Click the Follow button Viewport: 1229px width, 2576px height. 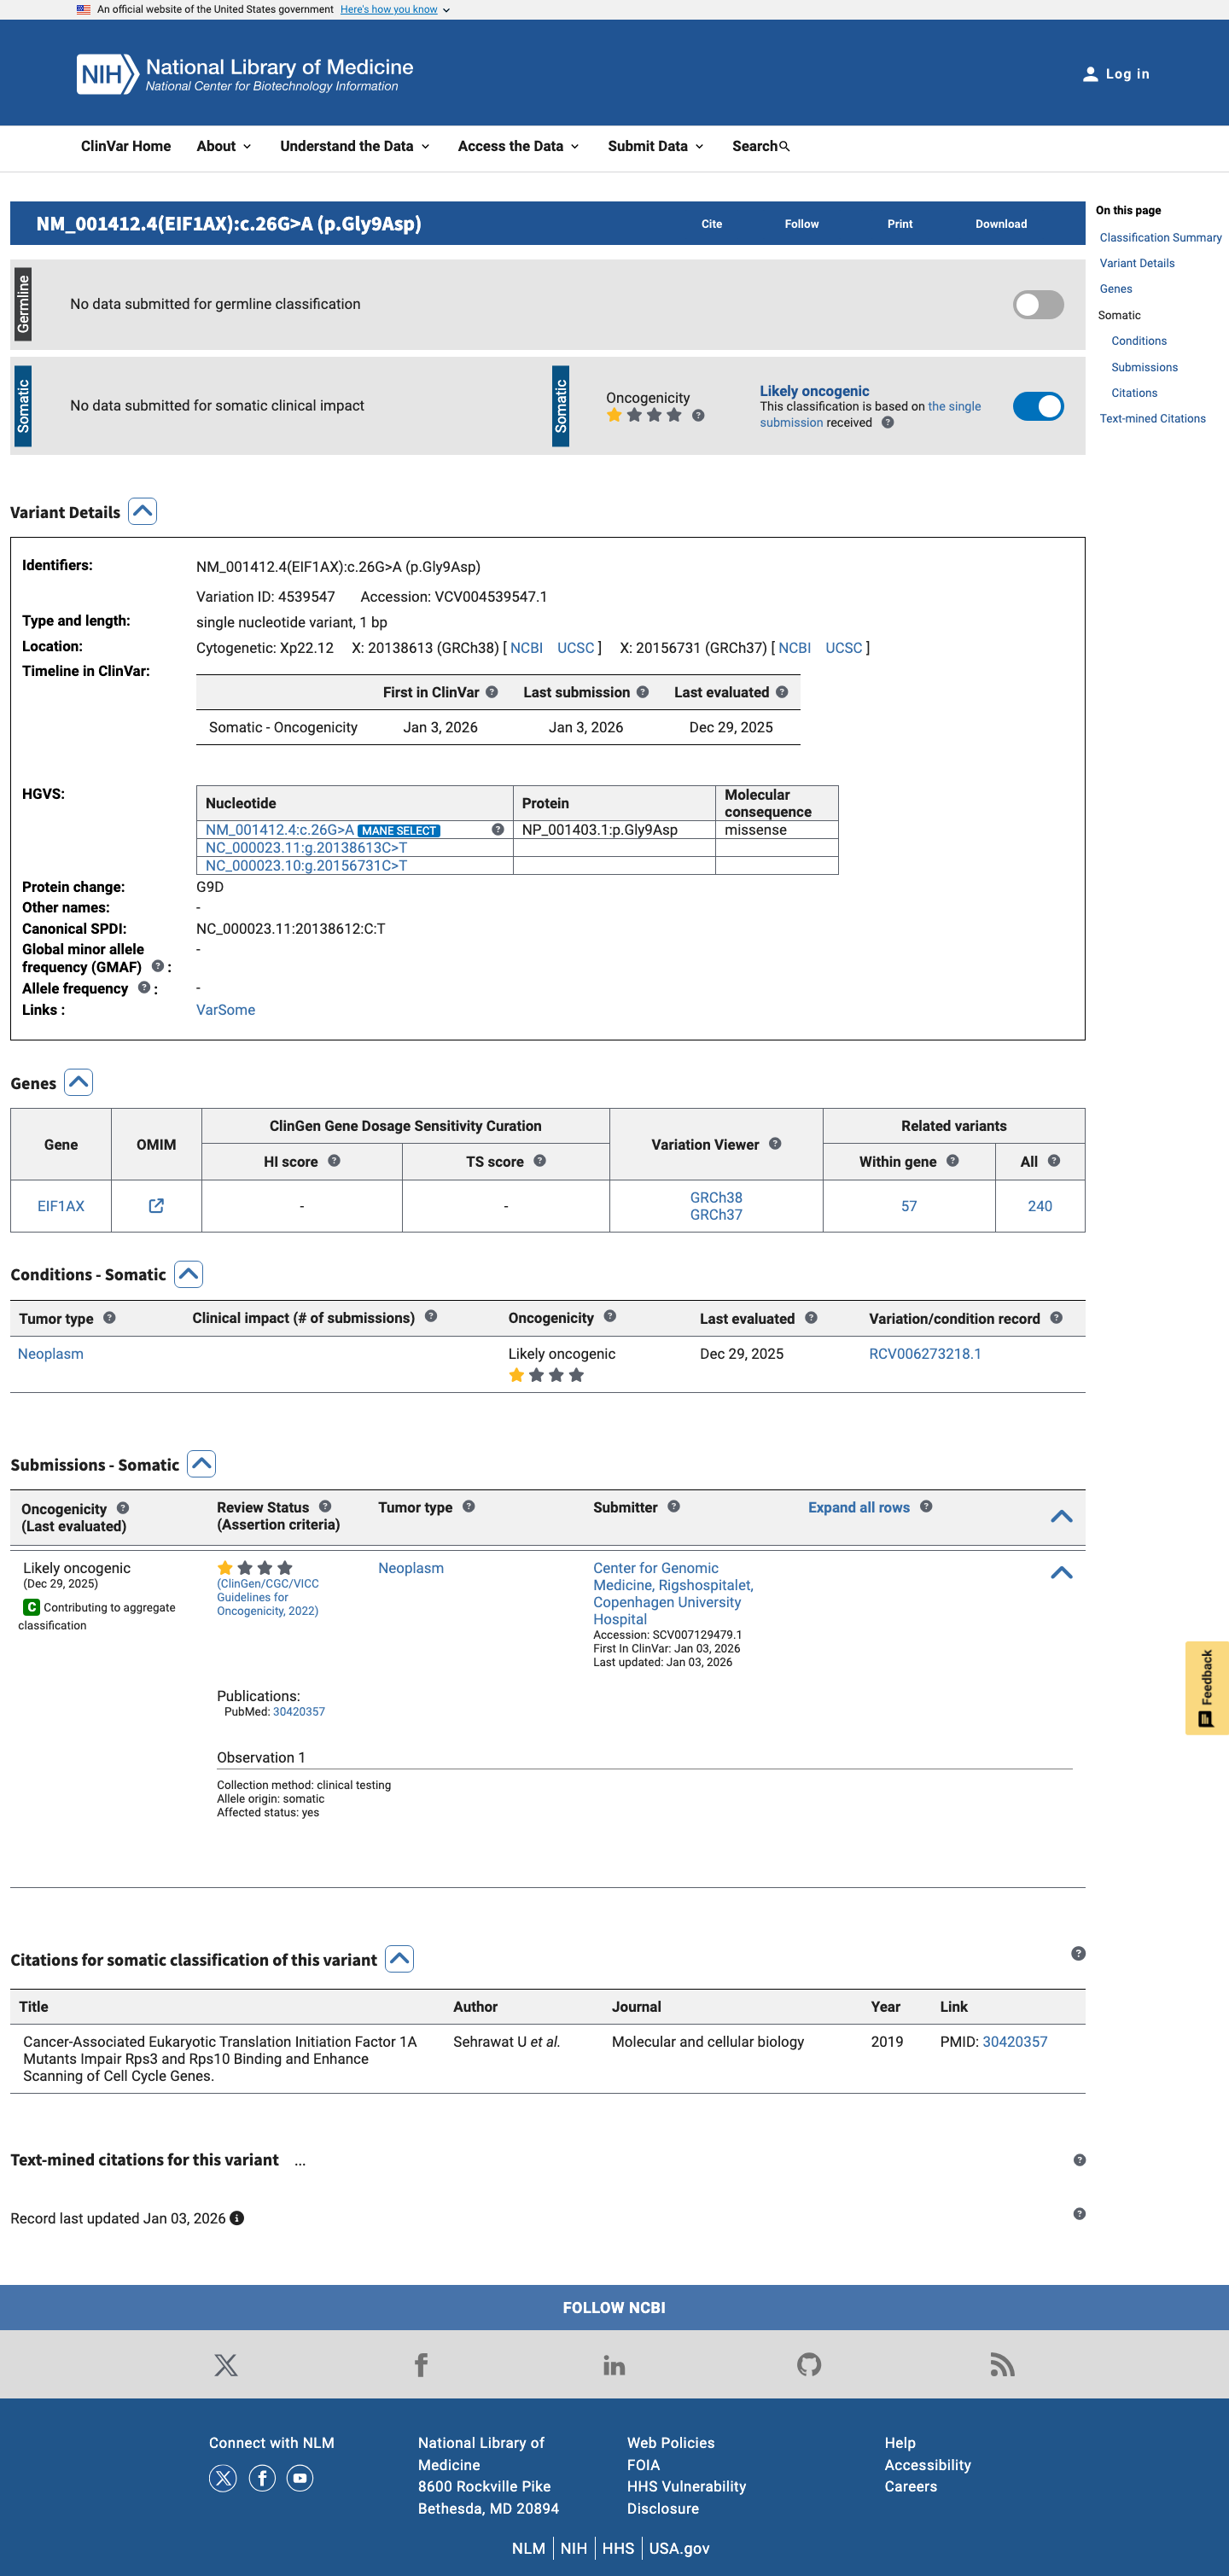(801, 224)
